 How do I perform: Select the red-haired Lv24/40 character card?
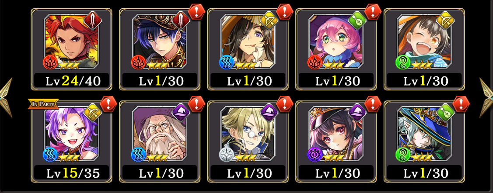pos(71,49)
